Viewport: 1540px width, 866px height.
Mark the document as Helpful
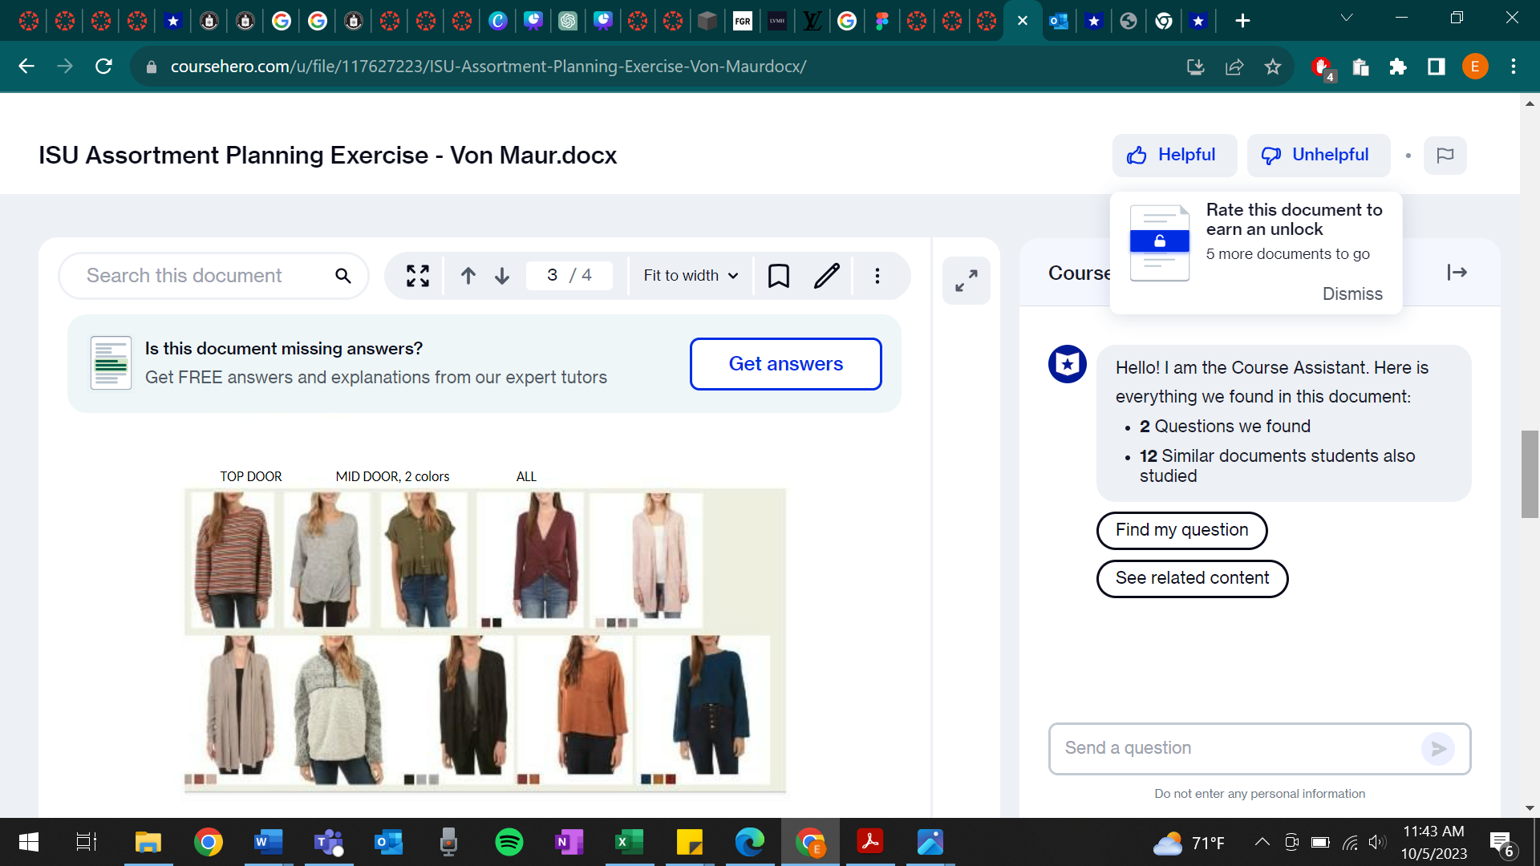click(x=1173, y=156)
